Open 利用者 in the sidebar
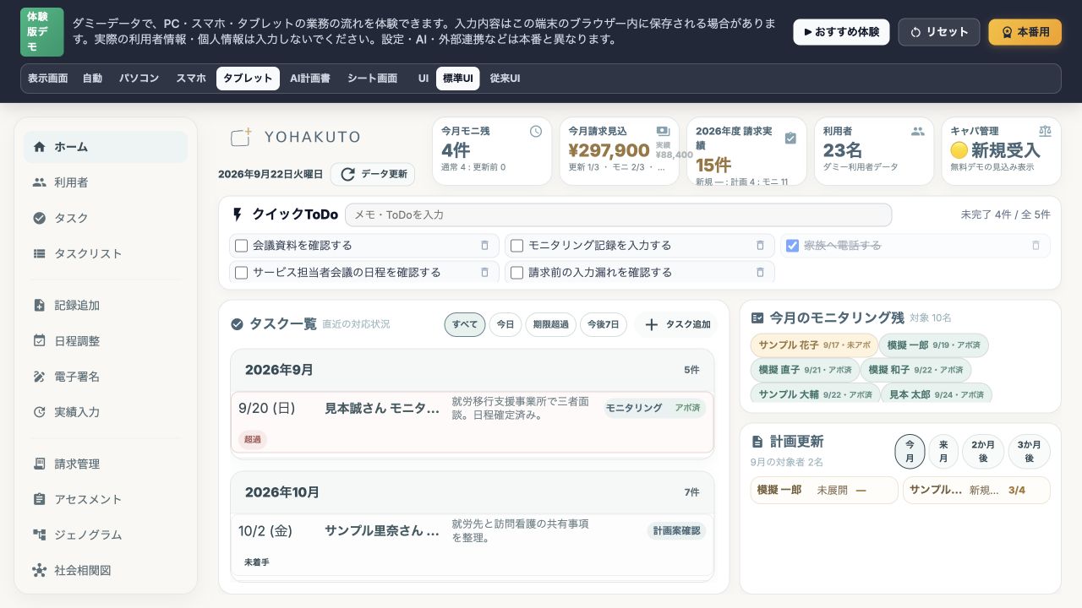 point(106,182)
